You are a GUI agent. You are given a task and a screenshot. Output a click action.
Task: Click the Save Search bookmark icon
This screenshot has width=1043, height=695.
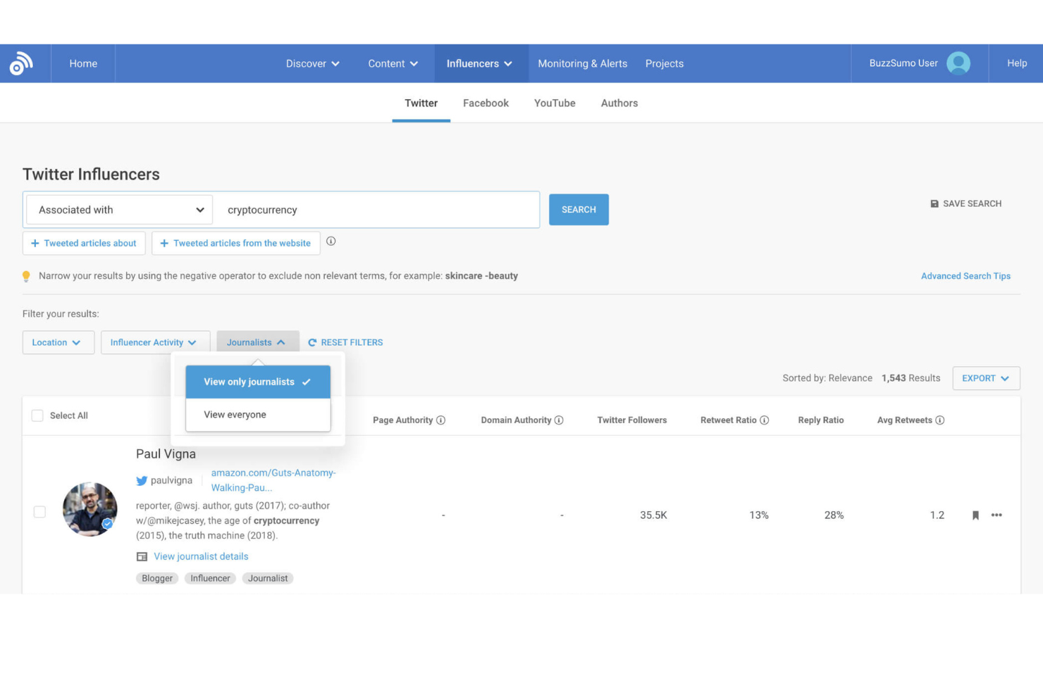pyautogui.click(x=934, y=204)
